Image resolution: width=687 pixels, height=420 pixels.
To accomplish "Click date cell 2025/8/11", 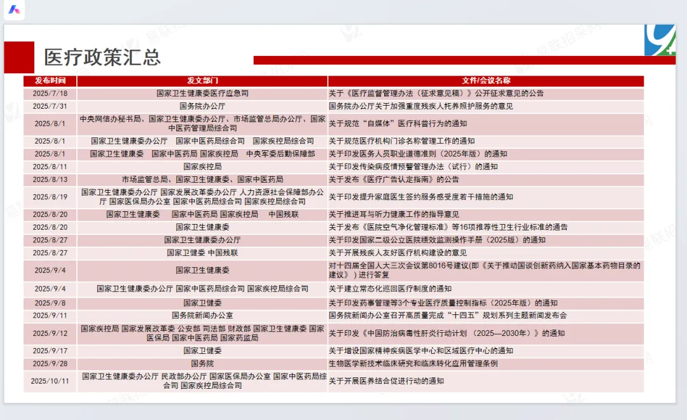I will [50, 167].
